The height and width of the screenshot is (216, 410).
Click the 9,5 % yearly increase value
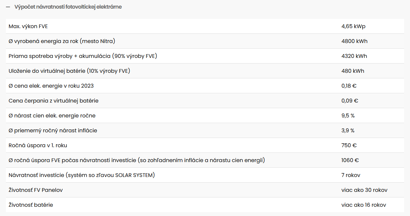point(348,116)
